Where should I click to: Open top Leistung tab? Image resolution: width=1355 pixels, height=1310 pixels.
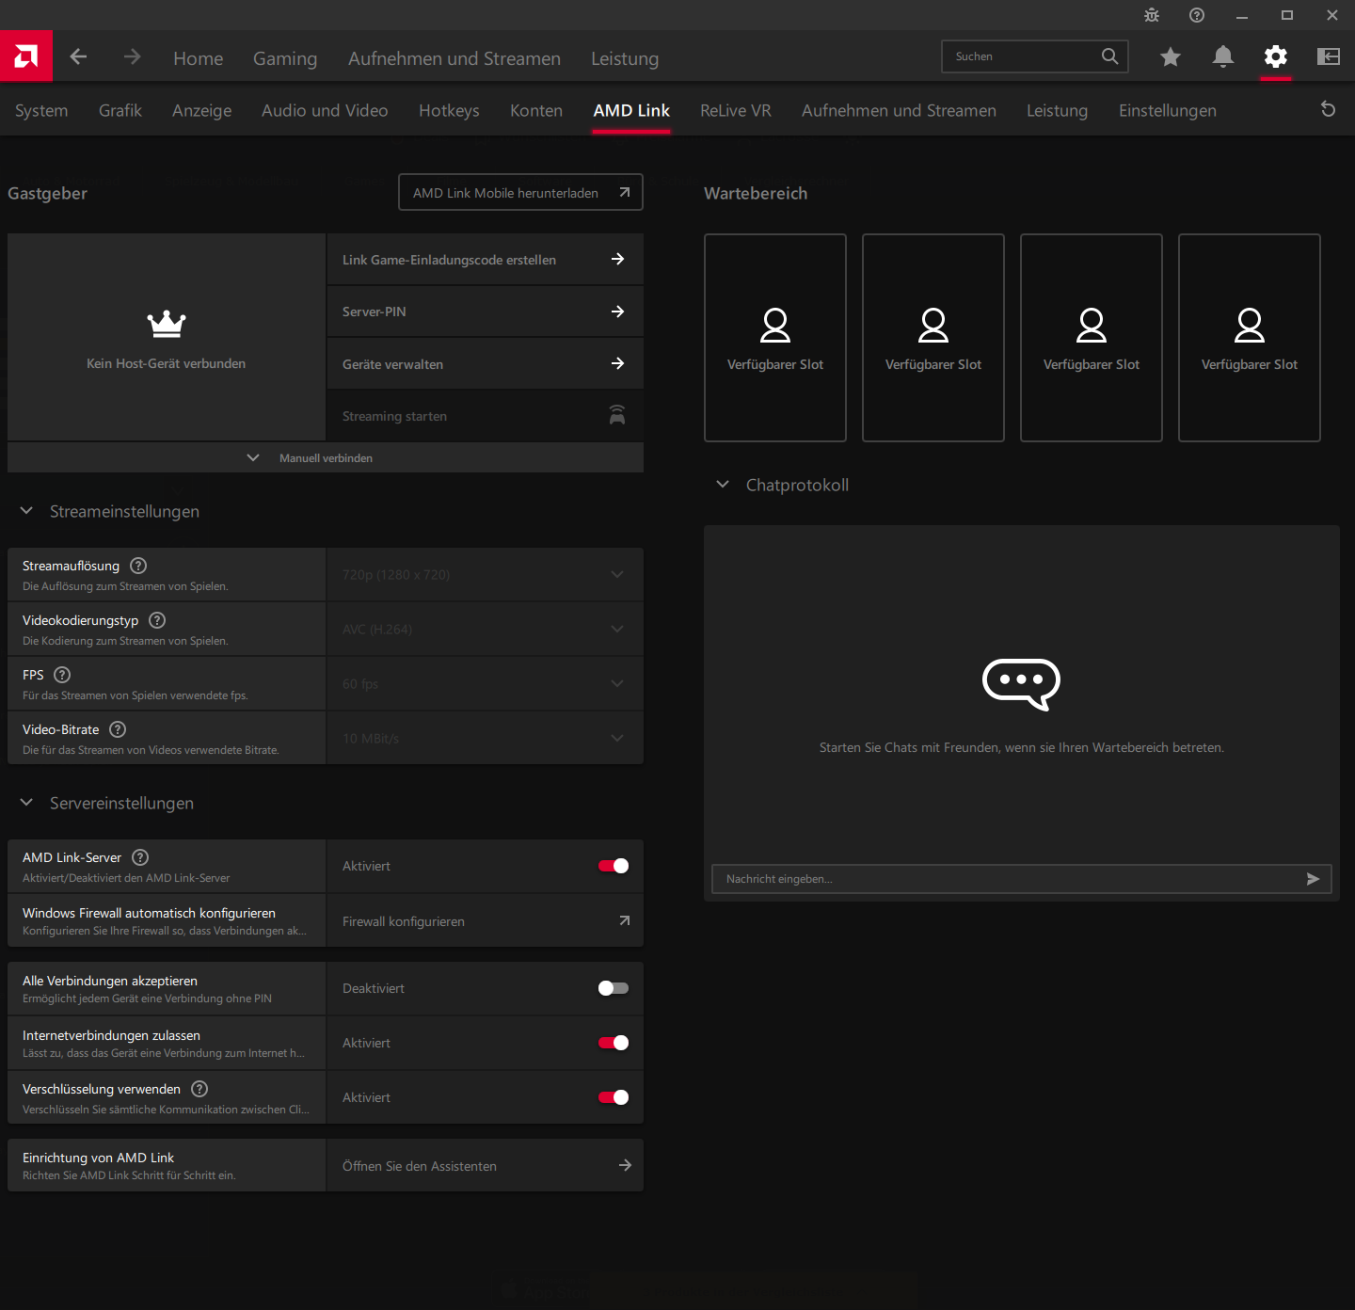pyautogui.click(x=625, y=58)
